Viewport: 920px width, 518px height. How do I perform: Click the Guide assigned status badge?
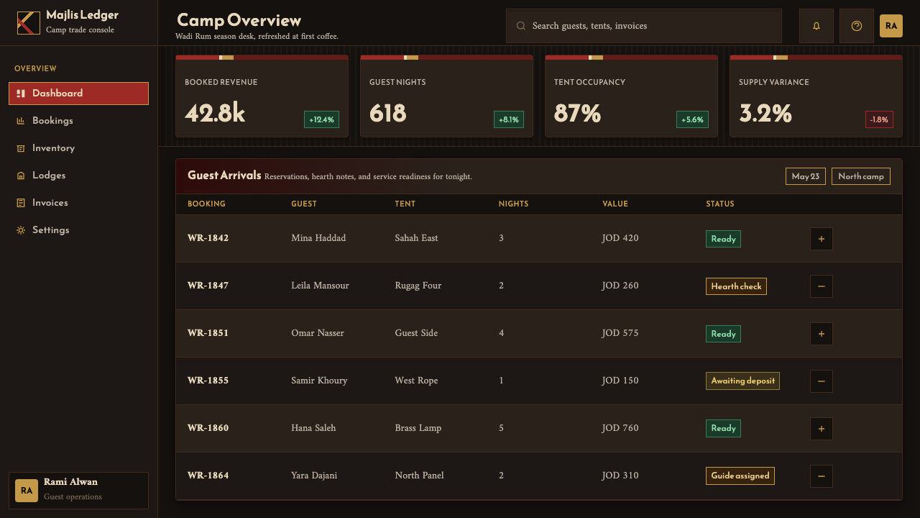[x=740, y=476]
